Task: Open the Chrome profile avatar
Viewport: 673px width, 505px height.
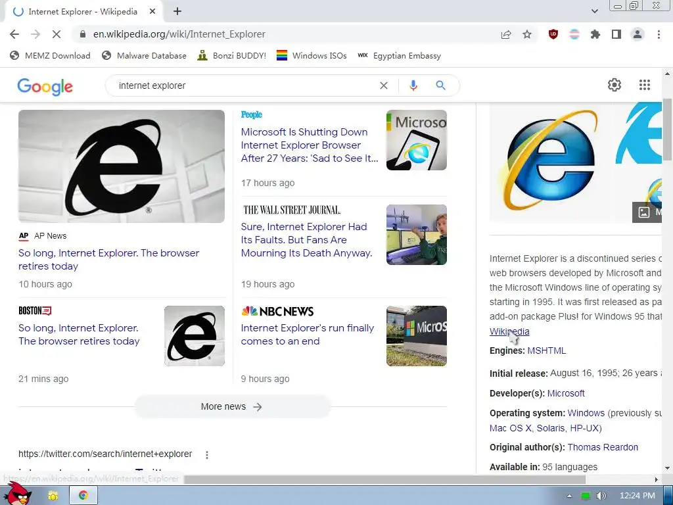Action: click(x=638, y=34)
